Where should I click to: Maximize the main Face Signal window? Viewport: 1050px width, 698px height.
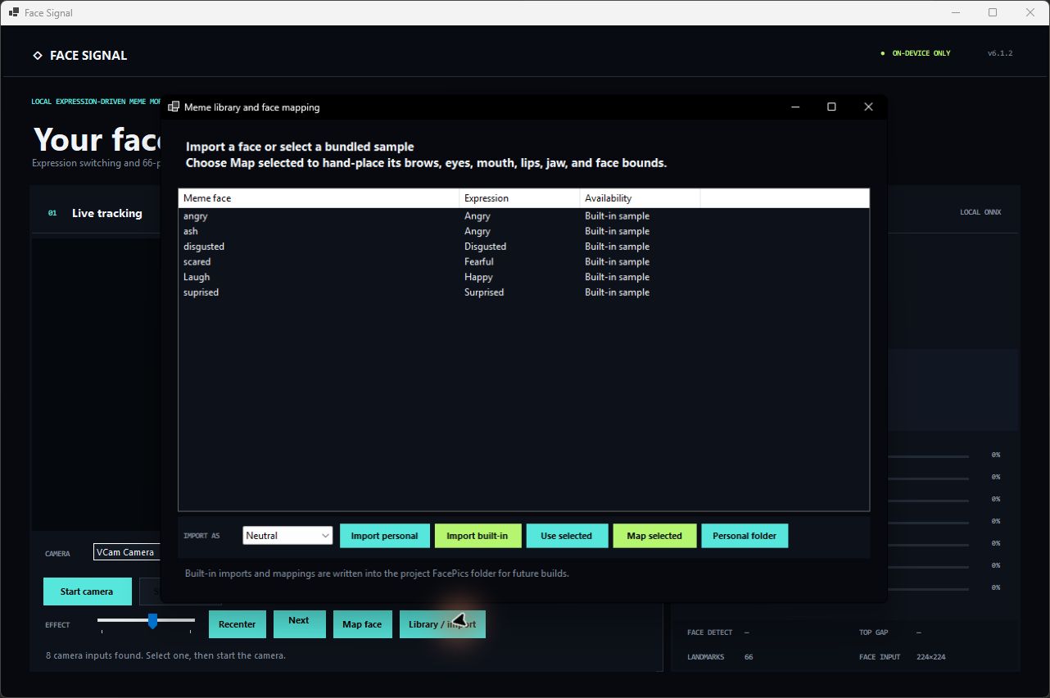[993, 12]
